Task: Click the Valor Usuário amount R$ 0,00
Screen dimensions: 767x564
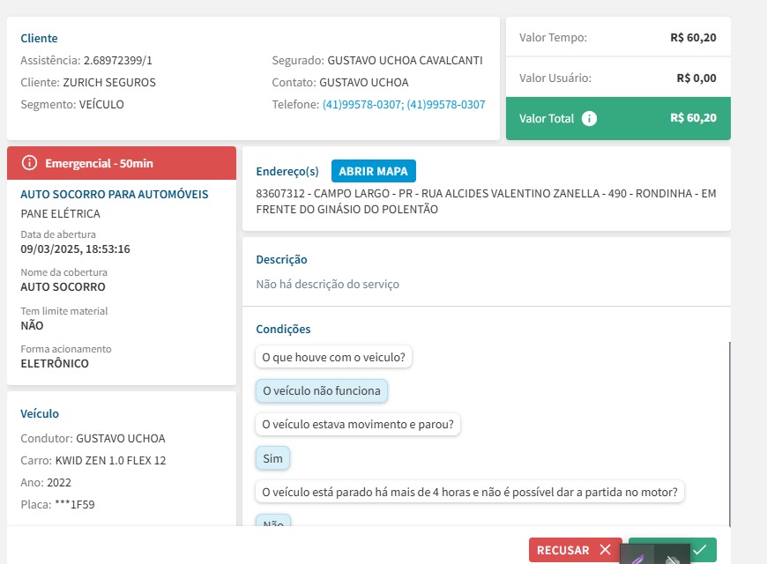Action: 696,78
